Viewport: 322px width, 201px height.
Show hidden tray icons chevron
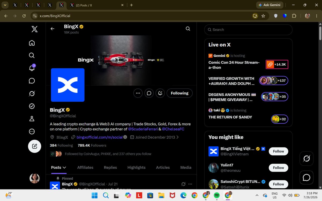[257, 195]
